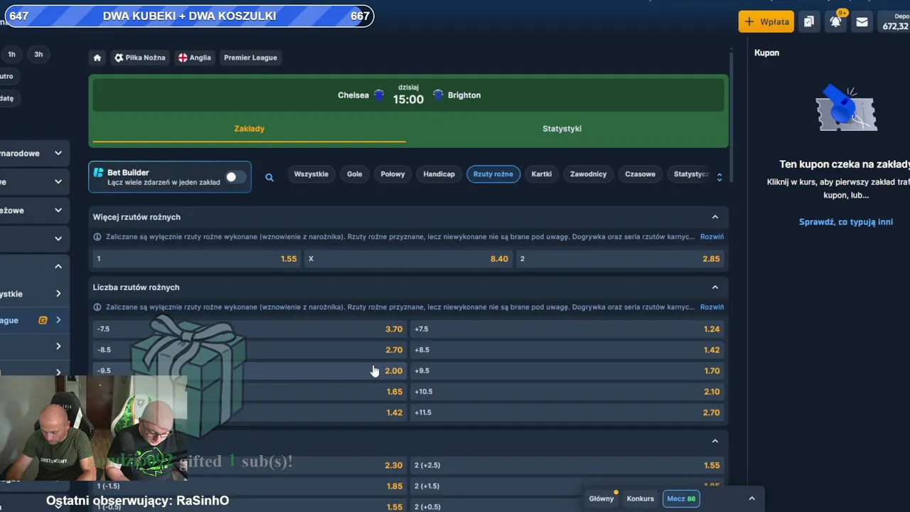The width and height of the screenshot is (910, 512).
Task: Bet on 2 (+2.5) handicap at 1.55
Action: (568, 465)
